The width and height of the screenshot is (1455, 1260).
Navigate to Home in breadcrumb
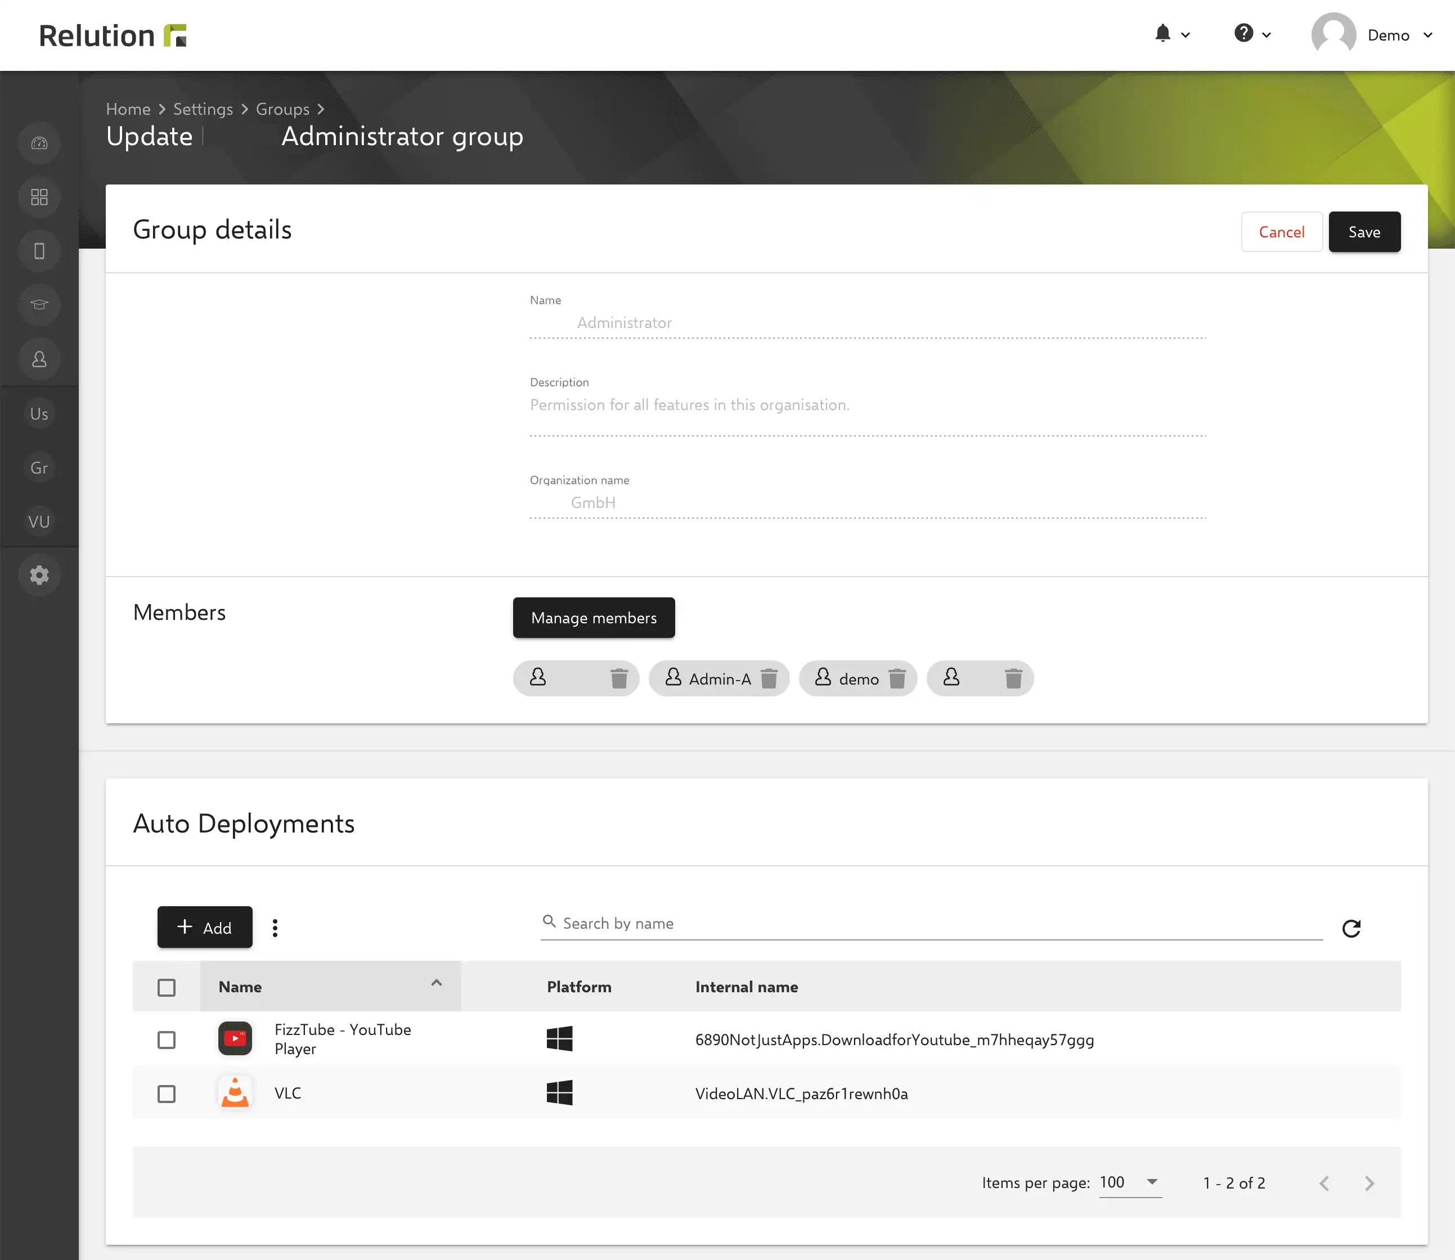(x=128, y=109)
